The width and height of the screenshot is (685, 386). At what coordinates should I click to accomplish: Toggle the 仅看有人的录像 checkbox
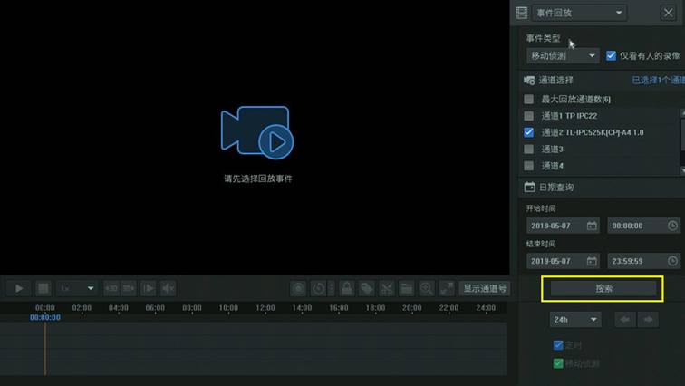click(611, 55)
